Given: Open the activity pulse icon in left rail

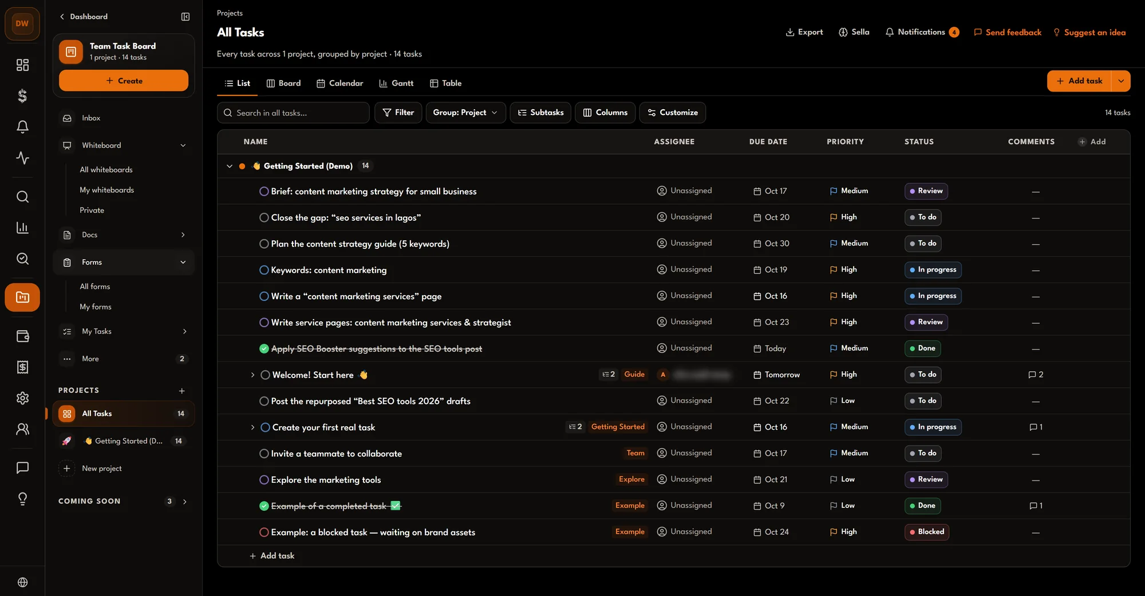Looking at the screenshot, I should (x=22, y=157).
